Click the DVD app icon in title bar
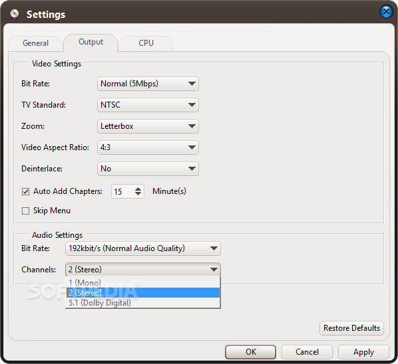Screen dimensions: 398x364 pos(15,14)
